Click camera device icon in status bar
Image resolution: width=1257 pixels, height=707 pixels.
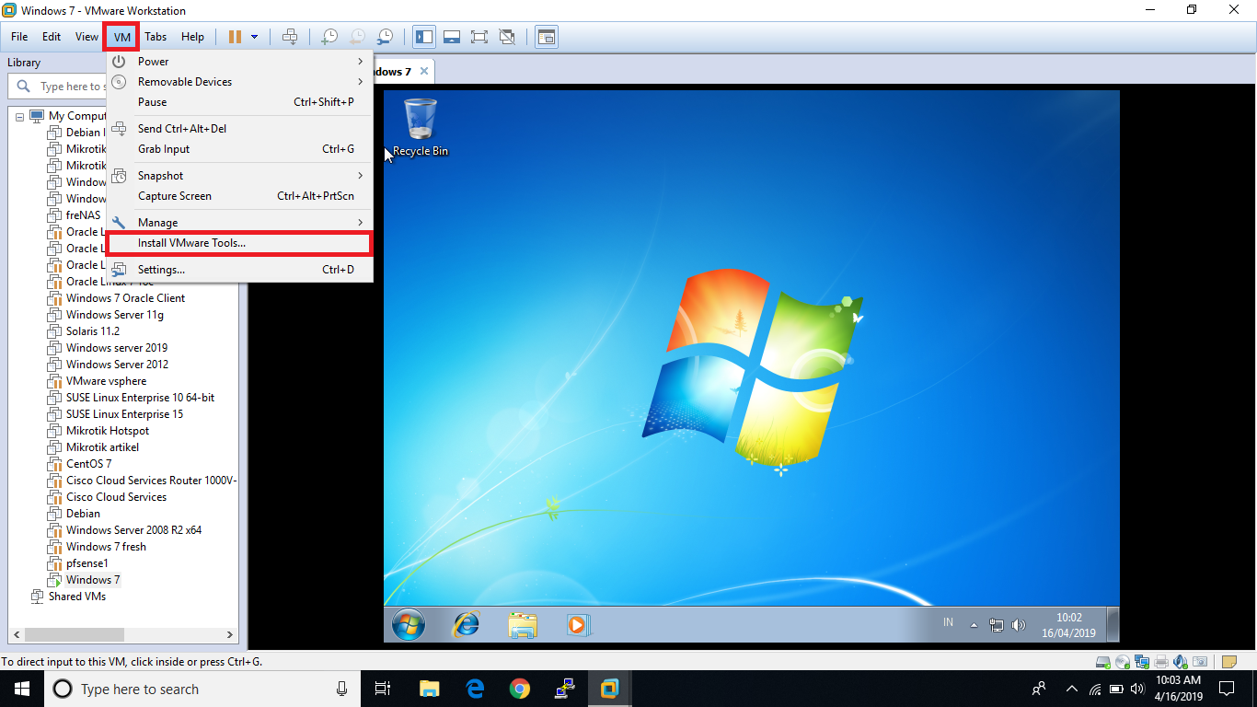1200,661
